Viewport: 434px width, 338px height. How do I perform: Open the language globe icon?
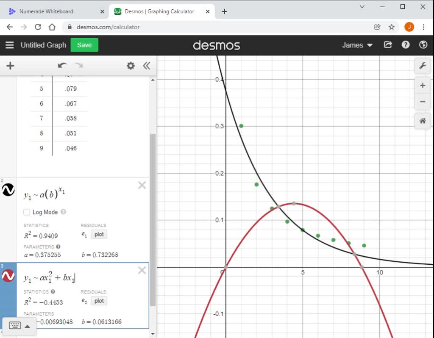point(423,45)
